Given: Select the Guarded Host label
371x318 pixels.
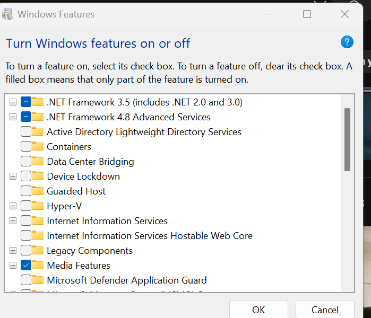Looking at the screenshot, I should (x=76, y=191).
